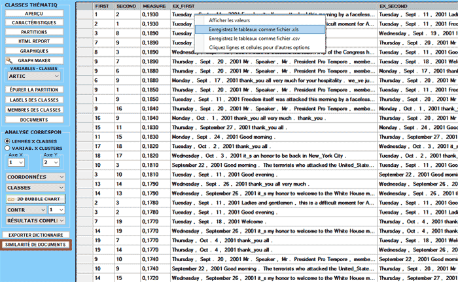Sort by the FIRST column header
This screenshot has width=458, height=282.
coord(103,6)
